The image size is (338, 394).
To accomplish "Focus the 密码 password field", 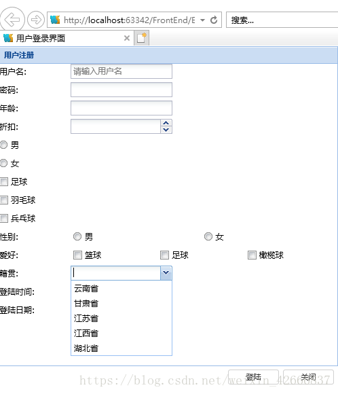I will pos(121,90).
